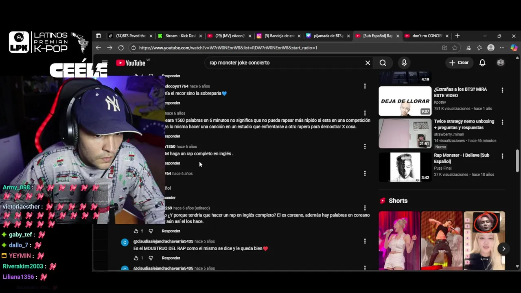Open the DEJA DE LLORAR video thumbnail
The width and height of the screenshot is (521, 293).
pos(405,101)
